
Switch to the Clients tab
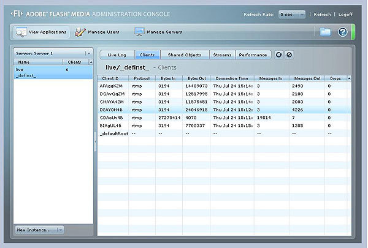(147, 55)
